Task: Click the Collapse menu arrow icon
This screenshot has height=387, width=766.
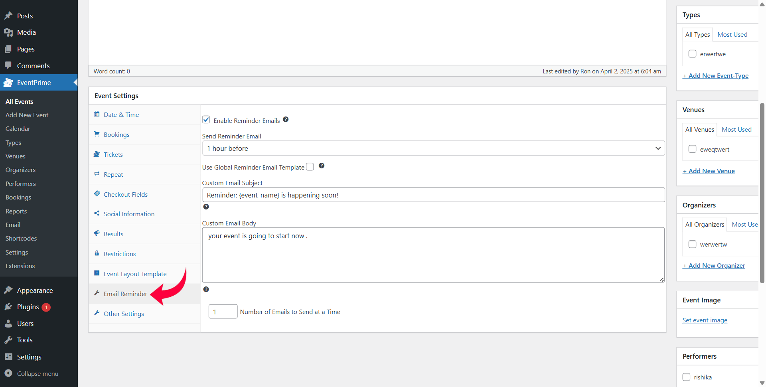Action: click(8, 373)
